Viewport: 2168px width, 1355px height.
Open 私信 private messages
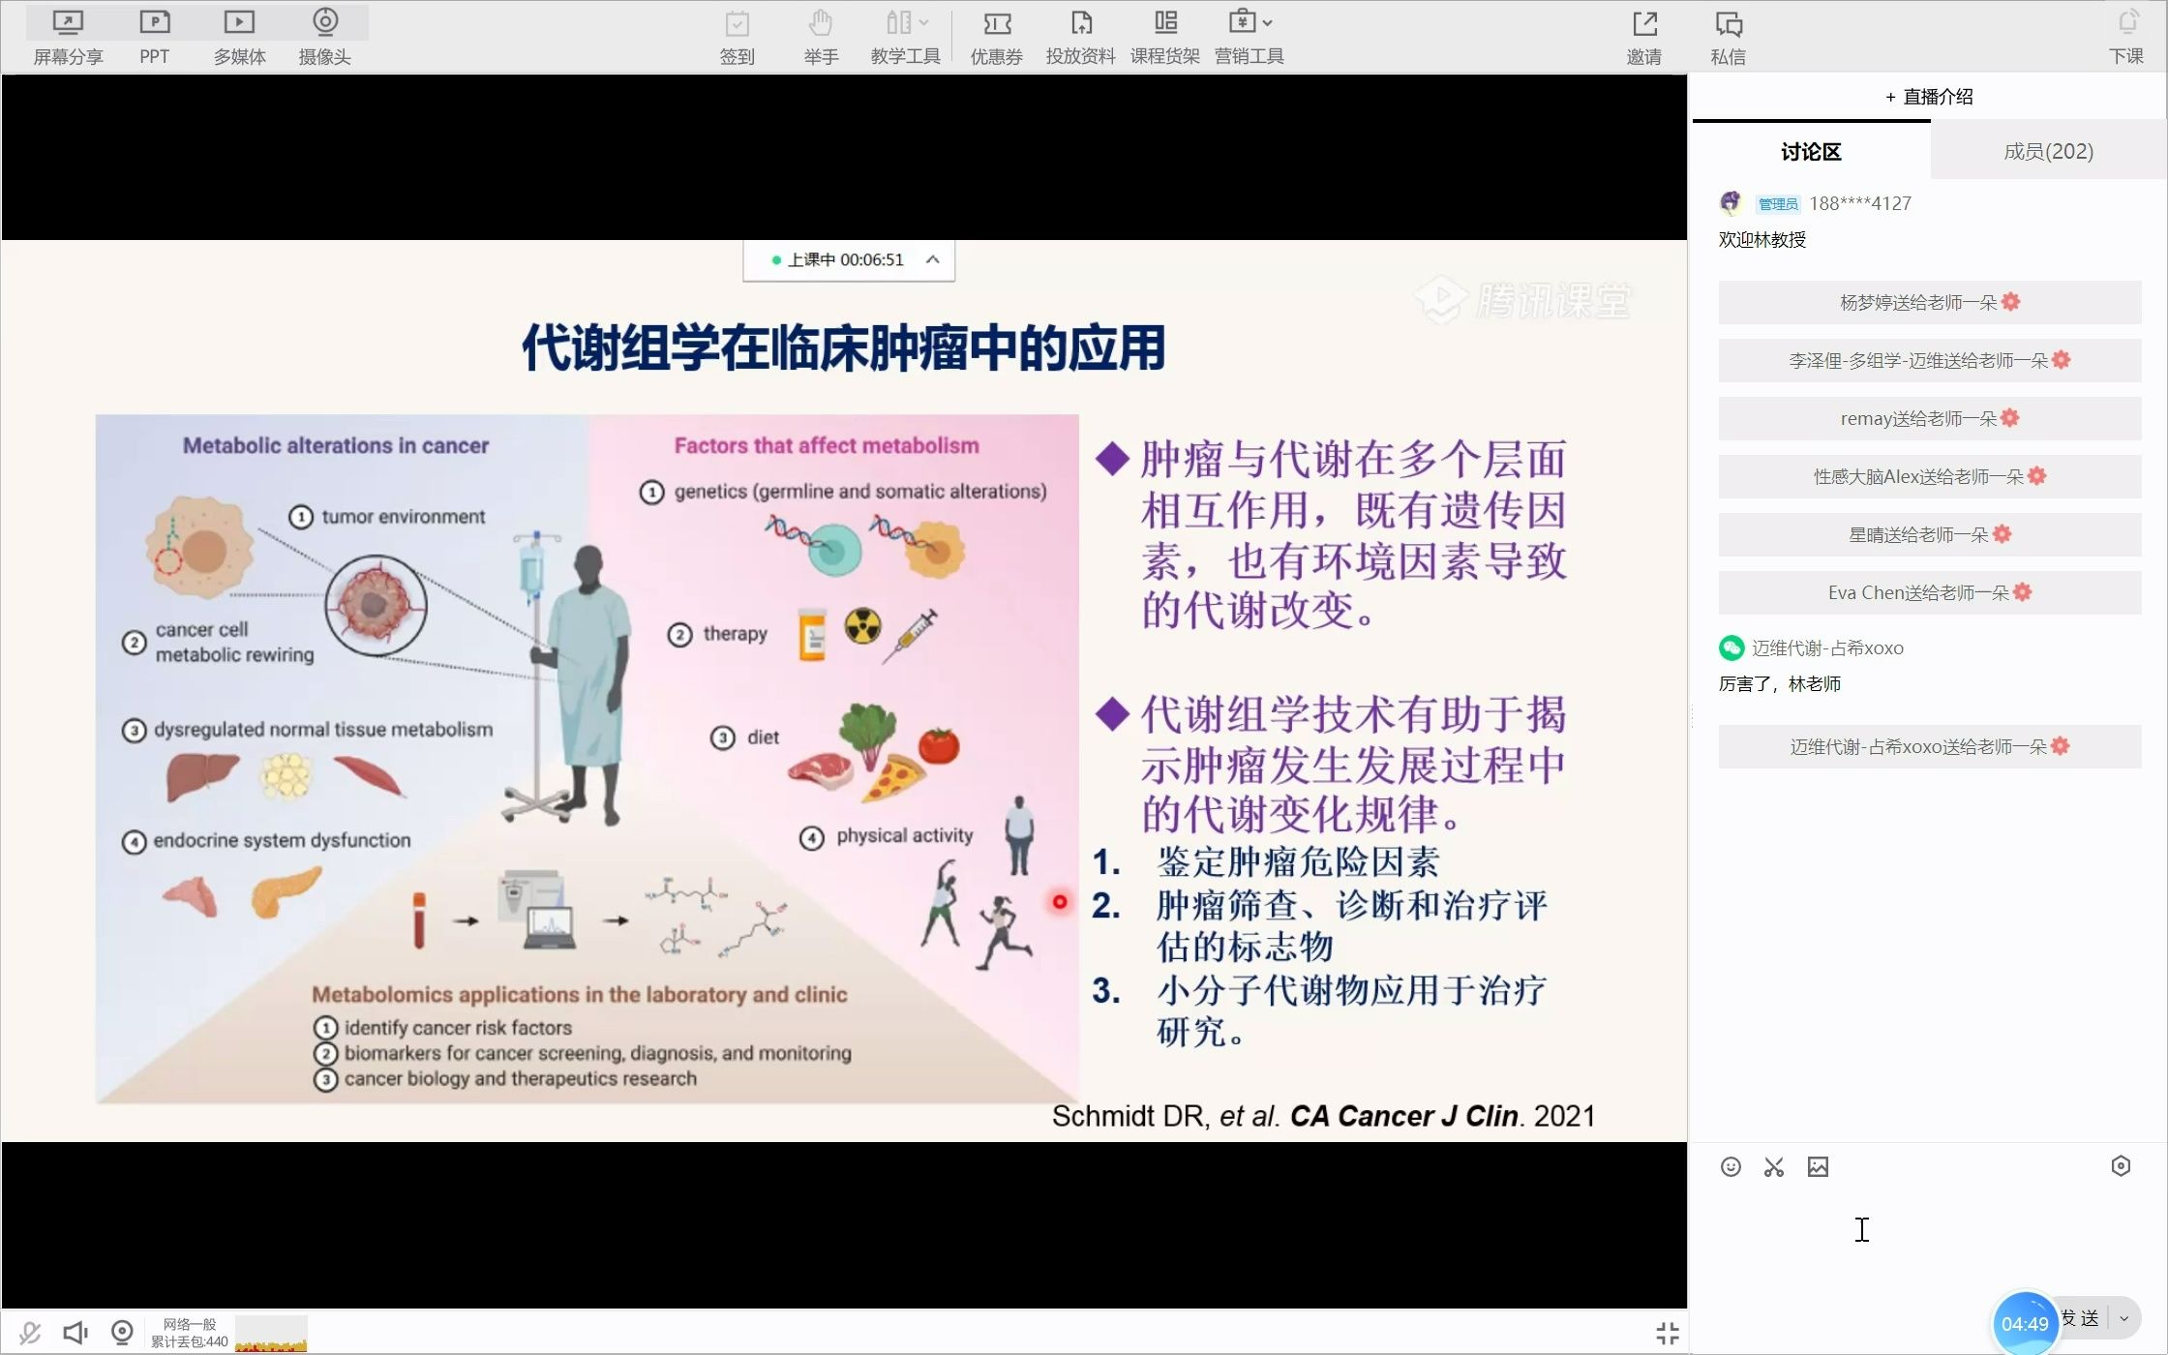pos(1728,37)
